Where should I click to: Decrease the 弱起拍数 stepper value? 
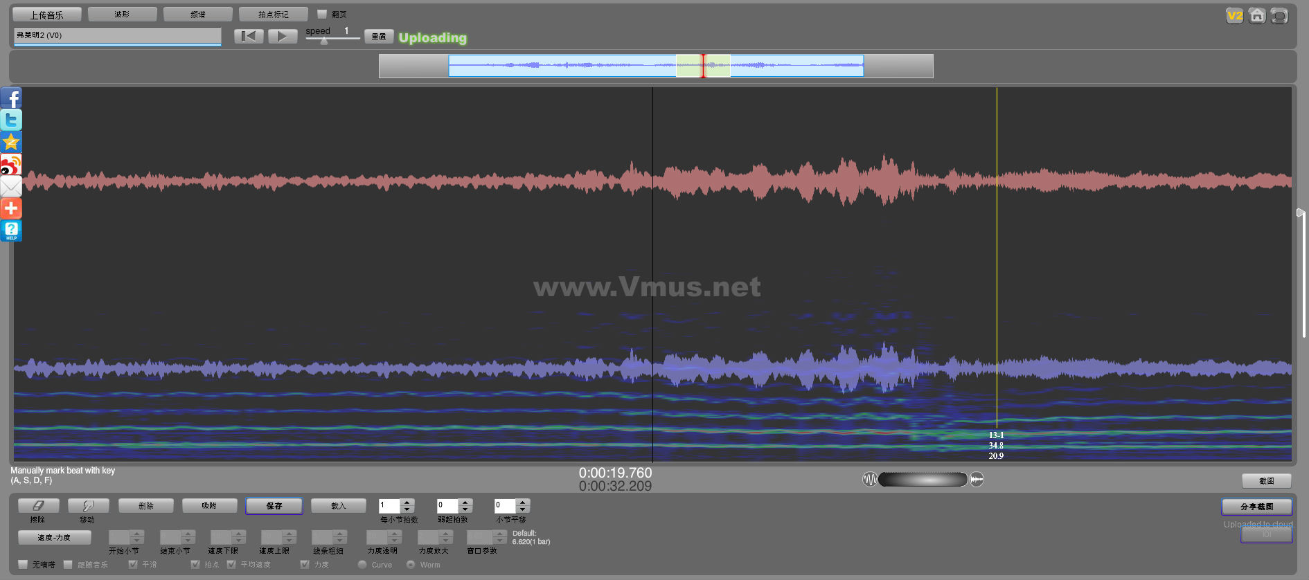point(465,510)
